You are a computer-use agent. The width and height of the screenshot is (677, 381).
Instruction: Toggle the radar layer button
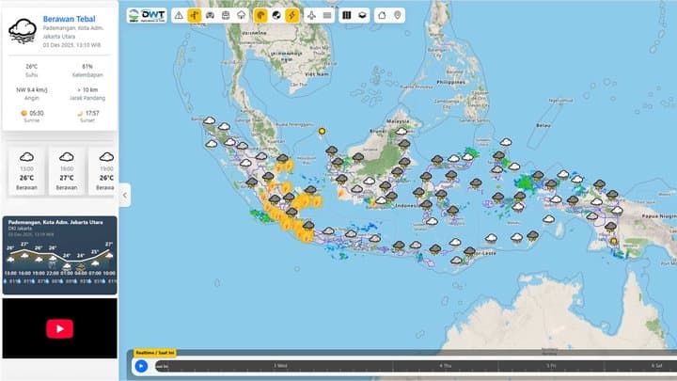click(260, 16)
